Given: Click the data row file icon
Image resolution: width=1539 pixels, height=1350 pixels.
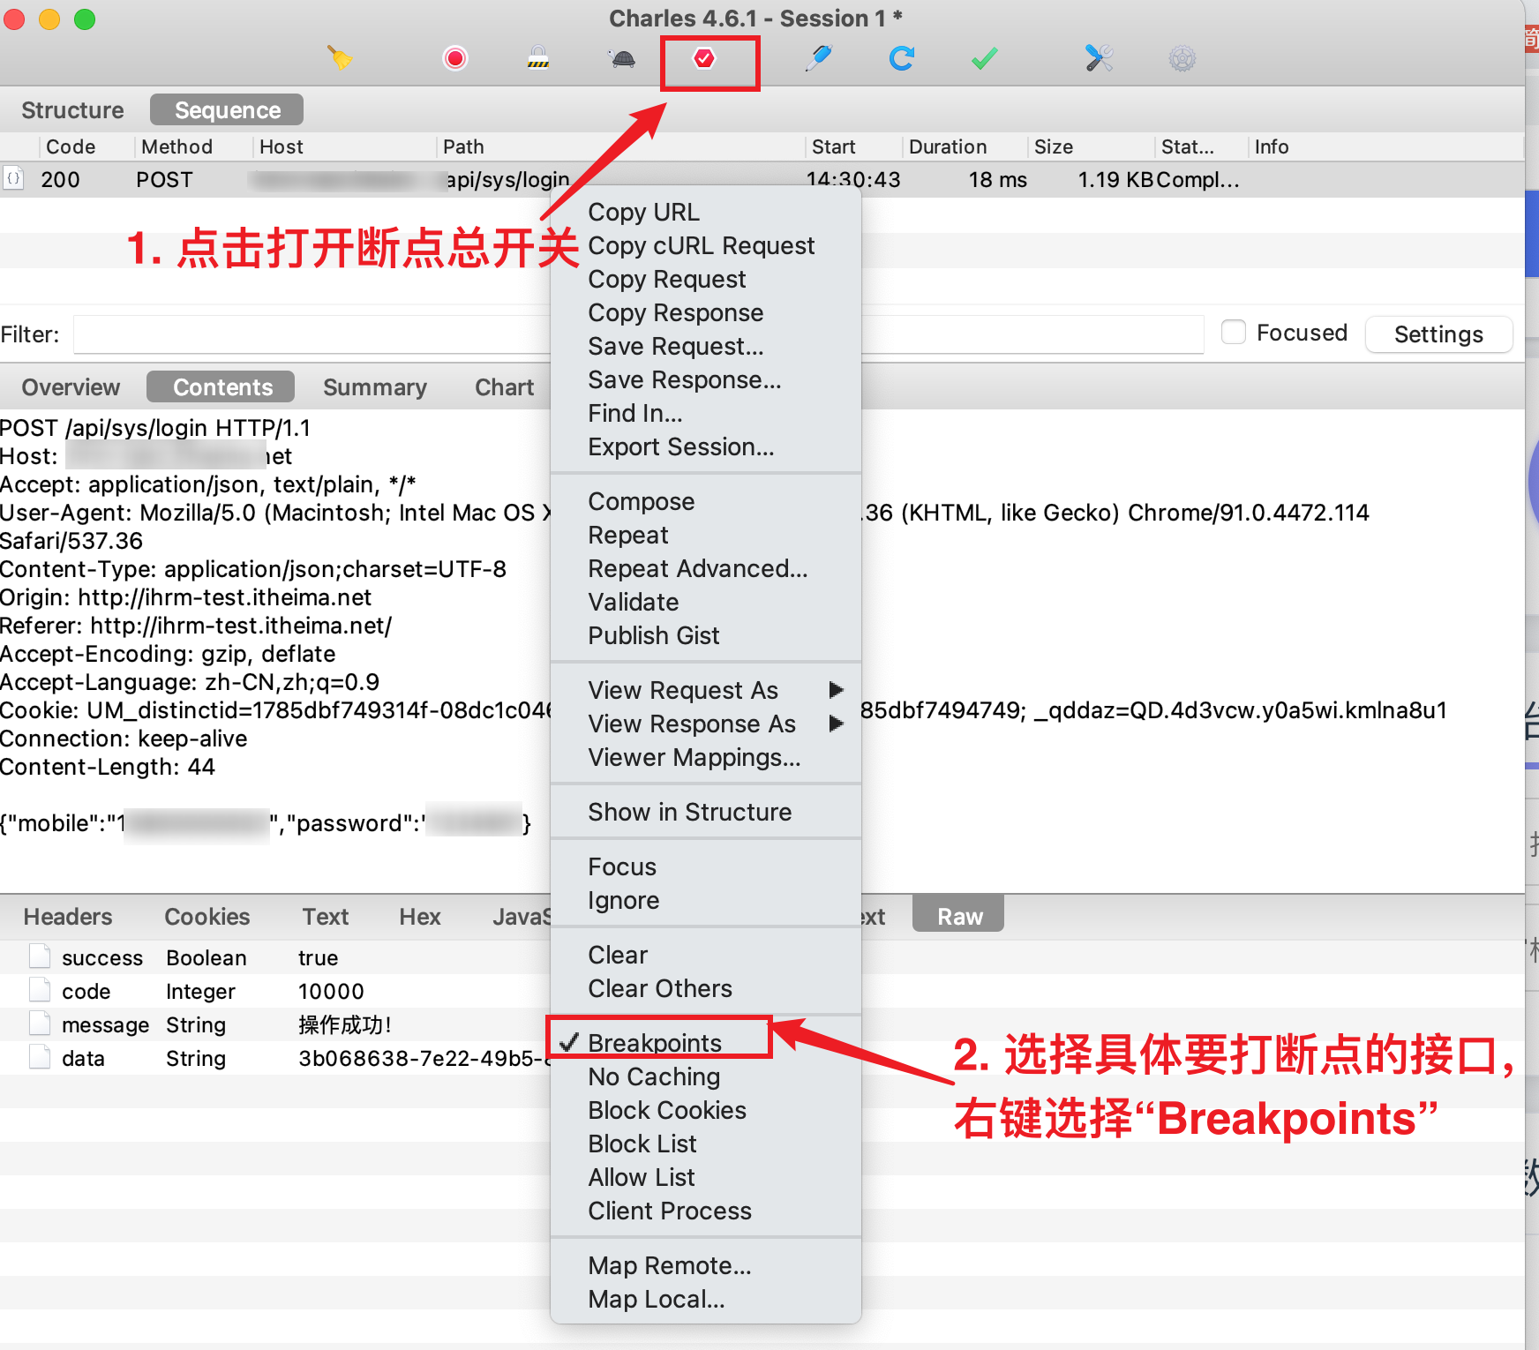Looking at the screenshot, I should pos(40,1057).
